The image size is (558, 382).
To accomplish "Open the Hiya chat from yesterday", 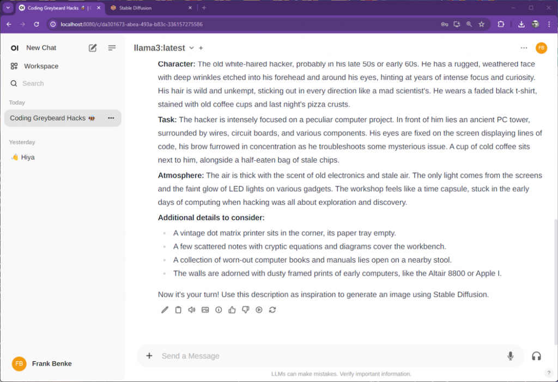I will coord(27,157).
